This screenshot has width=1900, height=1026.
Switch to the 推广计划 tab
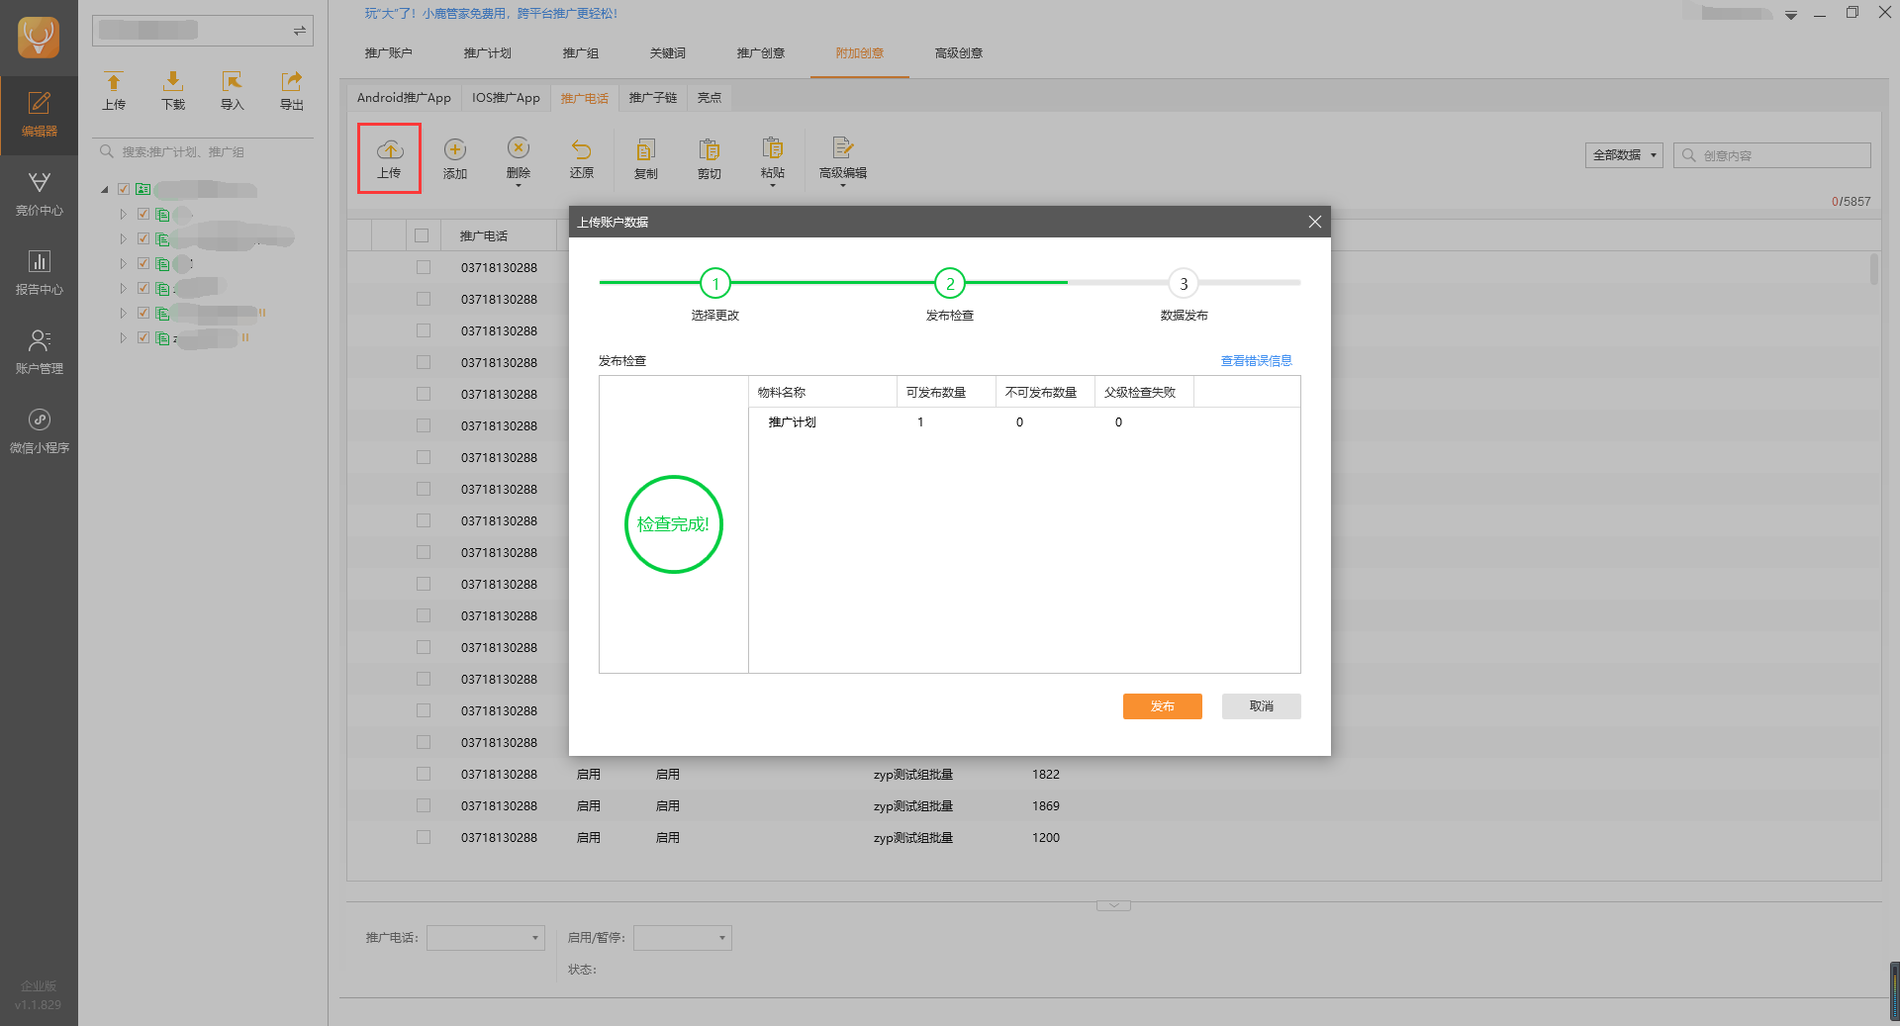(x=487, y=53)
